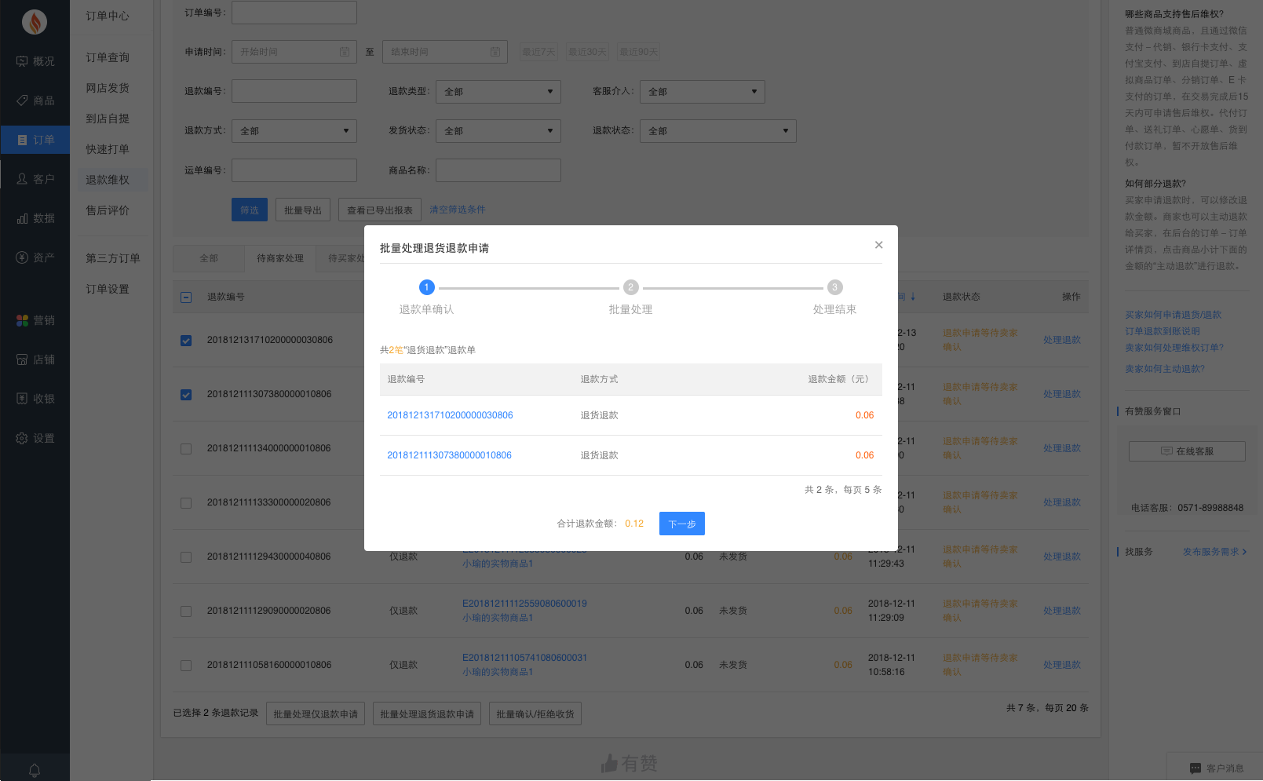Screen dimensions: 1263x781
Task: Close the batch refund dialog
Action: [x=878, y=245]
